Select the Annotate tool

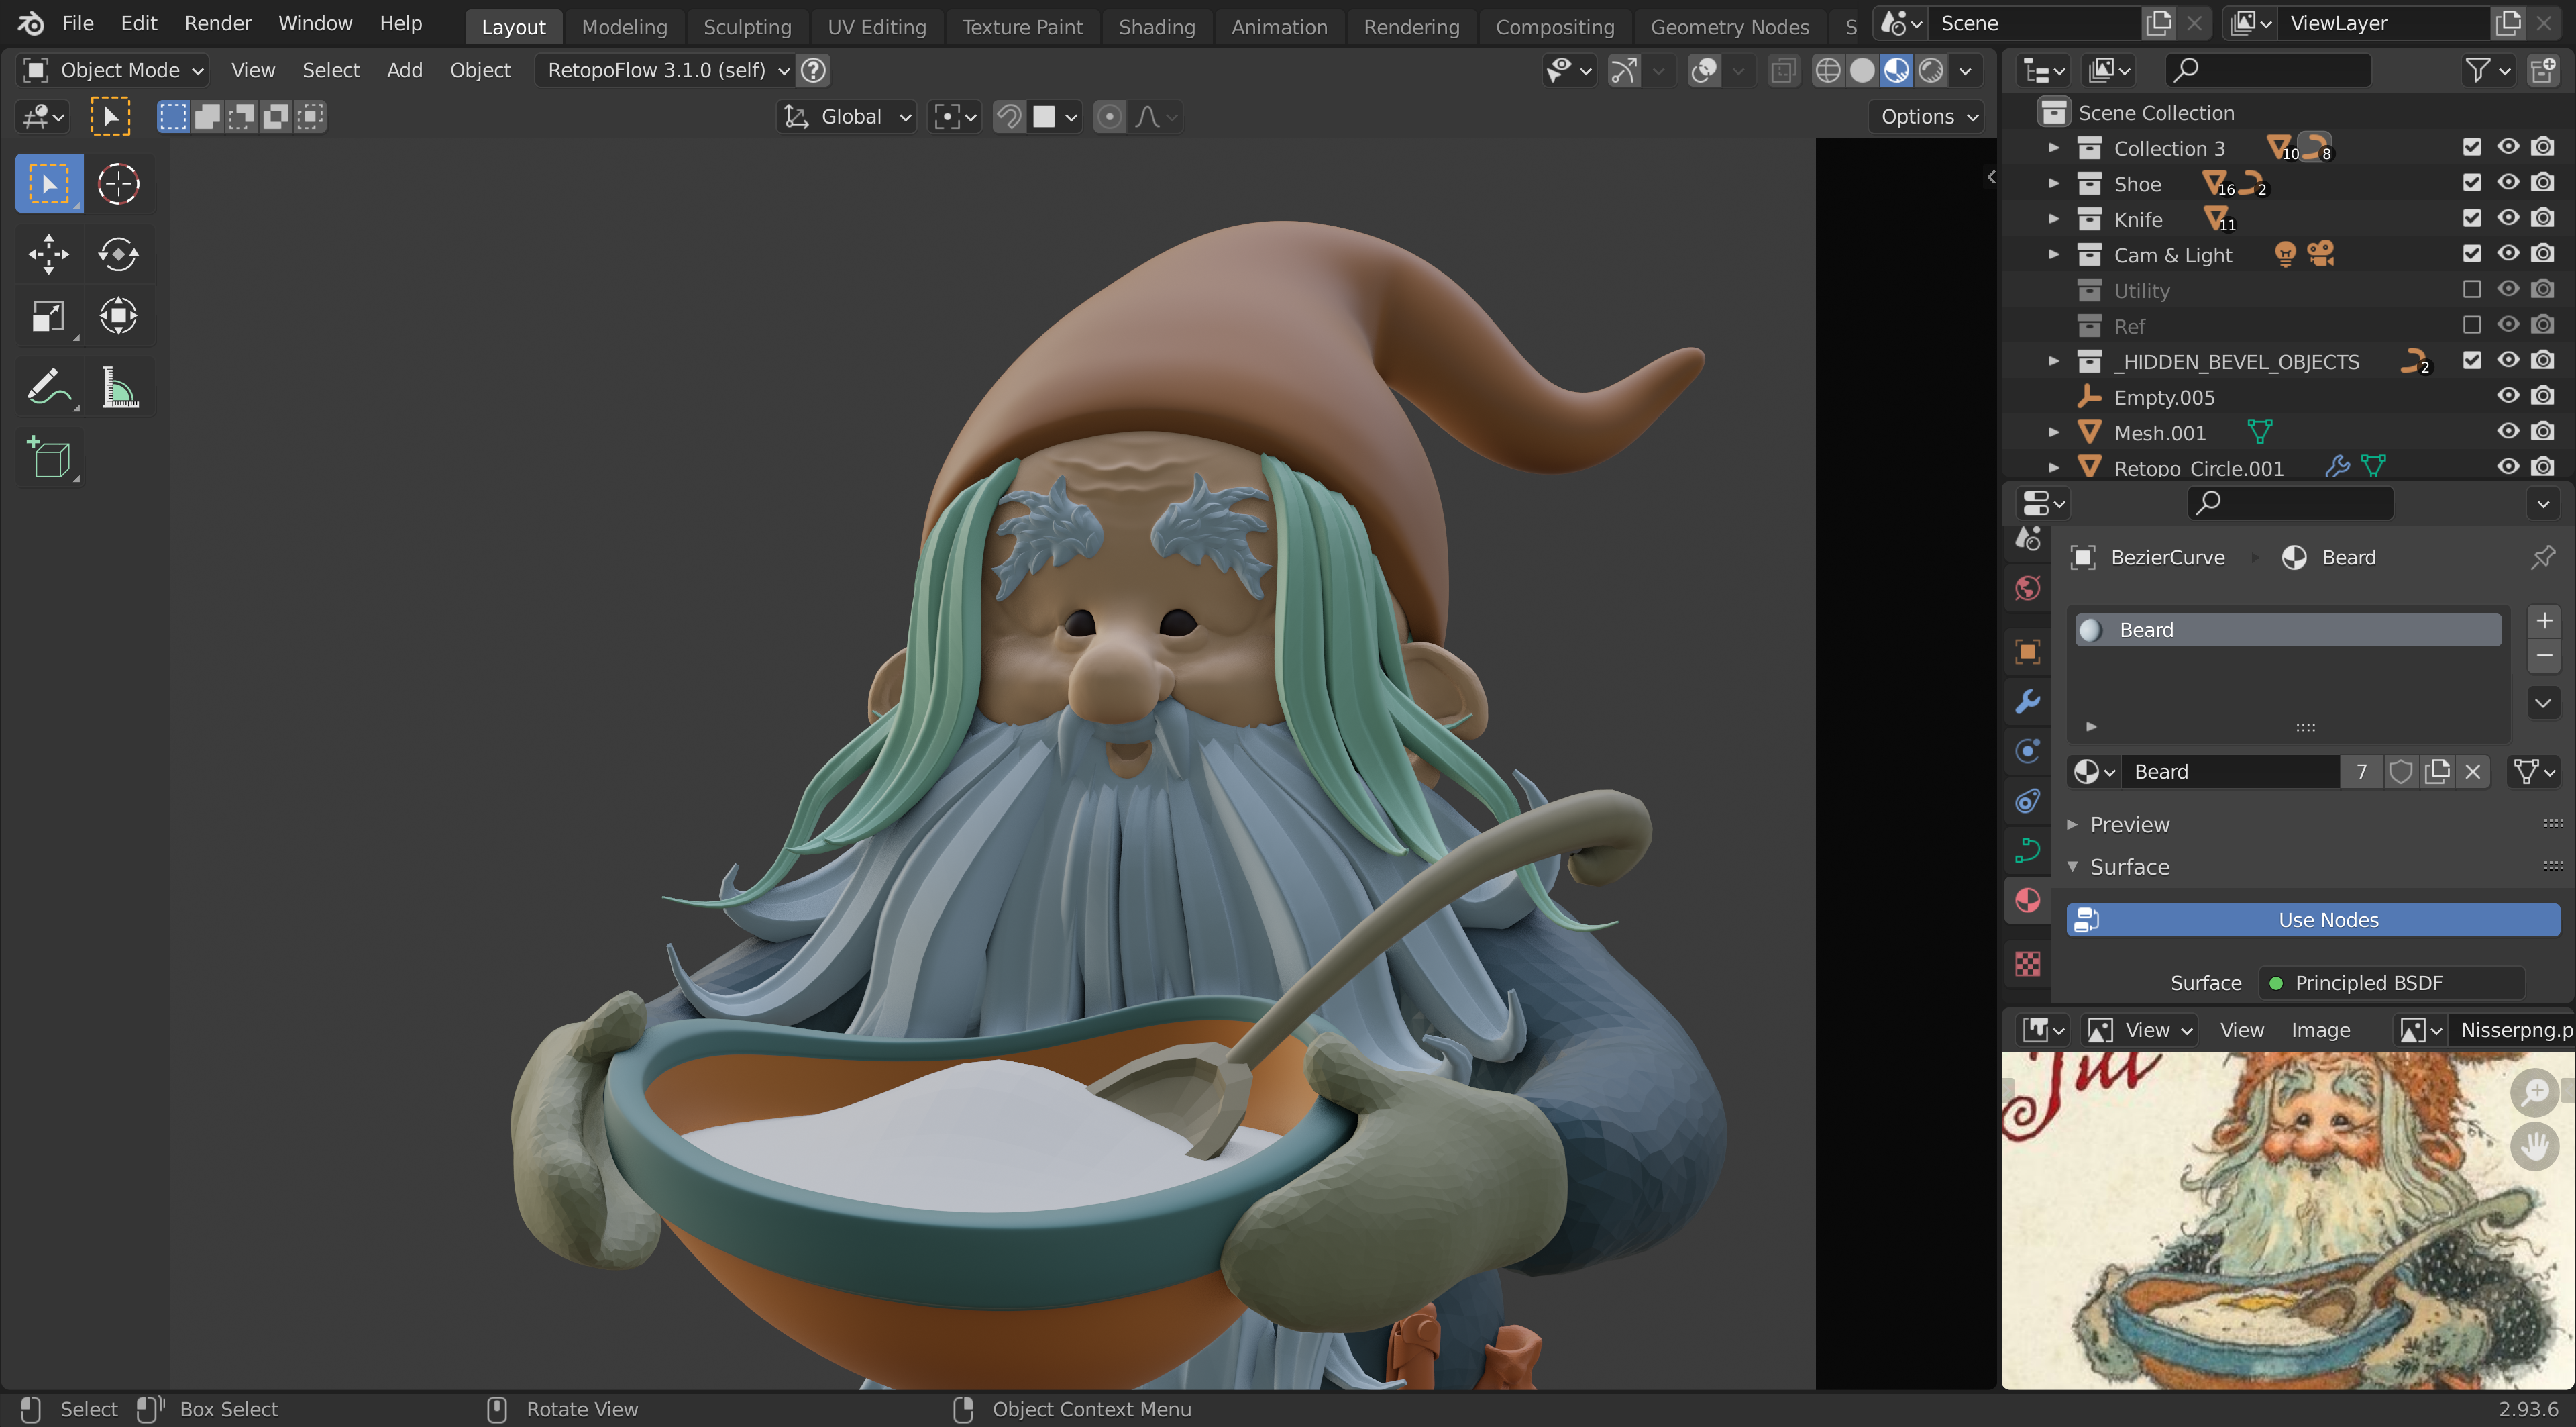tap(48, 387)
